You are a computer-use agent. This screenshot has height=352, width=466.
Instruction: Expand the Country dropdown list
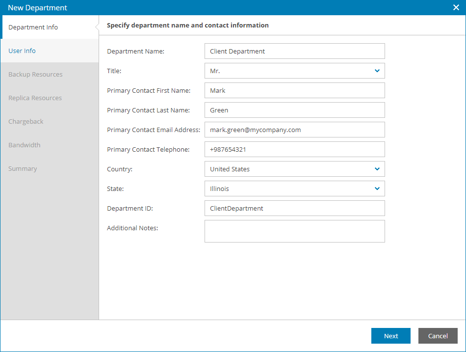click(x=294, y=169)
